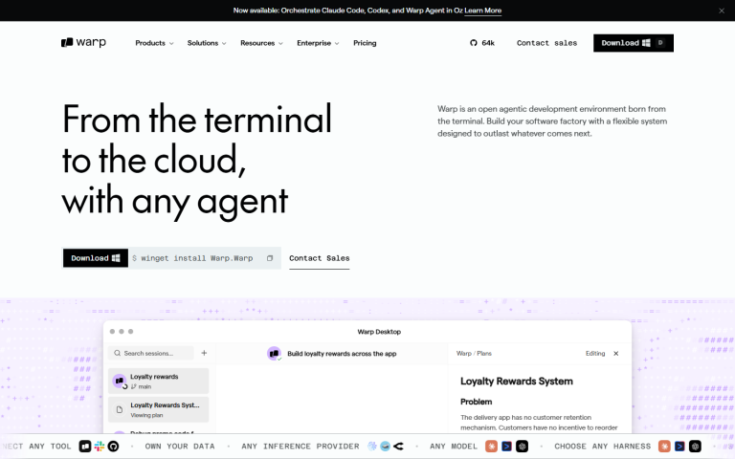735x459 pixels.
Task: Click the orange Claude icon after ANY MODEL
Action: point(491,447)
